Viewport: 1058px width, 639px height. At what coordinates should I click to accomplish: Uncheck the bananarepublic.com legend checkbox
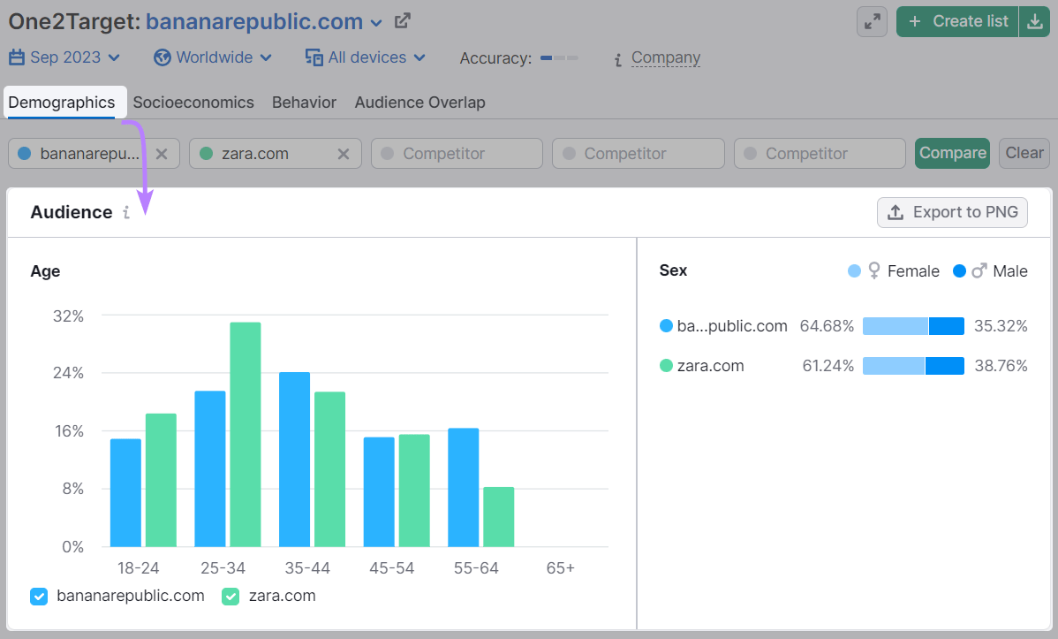39,596
